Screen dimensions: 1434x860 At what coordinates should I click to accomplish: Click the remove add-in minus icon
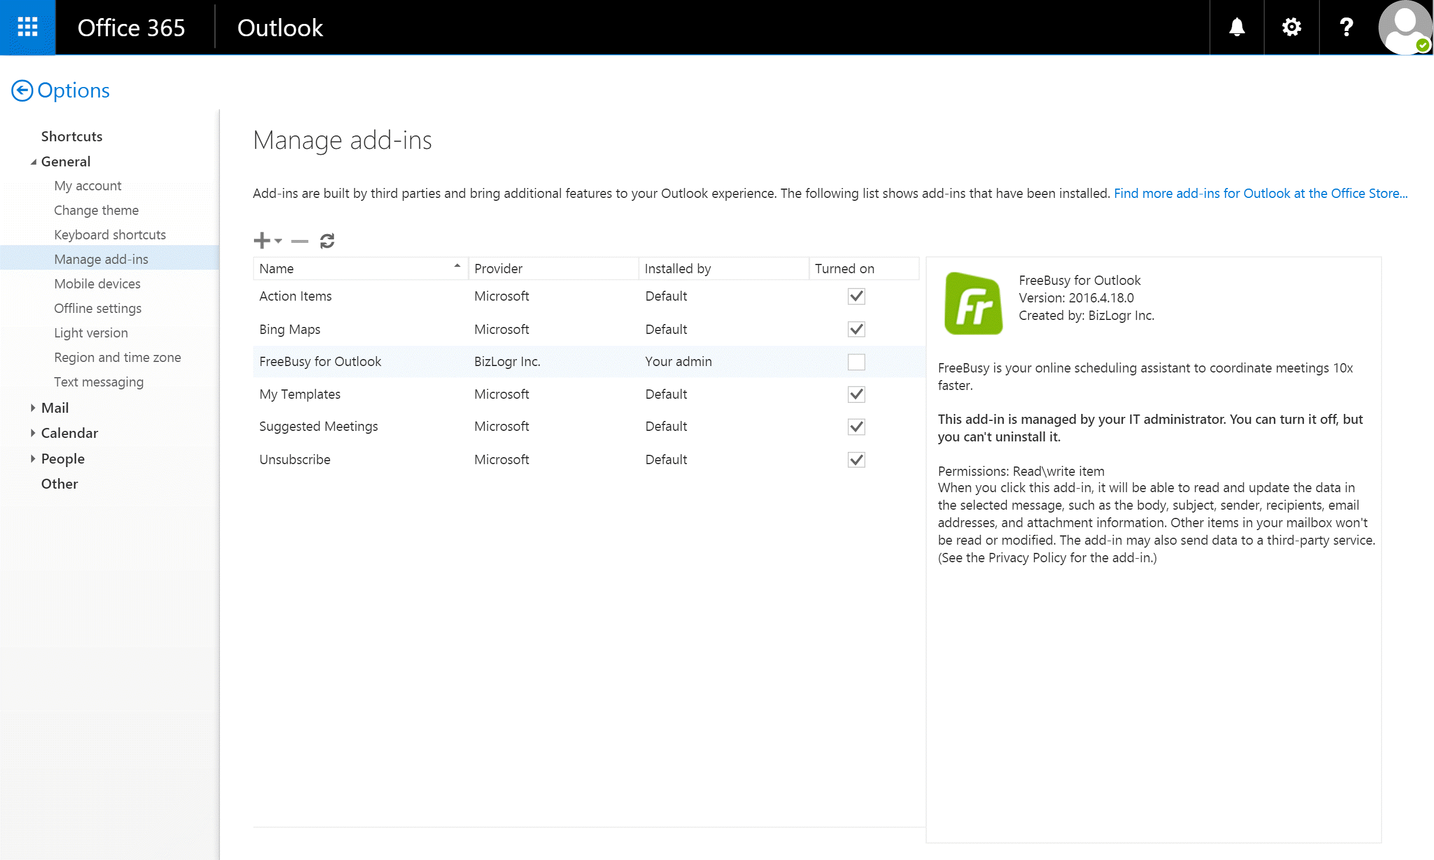[300, 241]
